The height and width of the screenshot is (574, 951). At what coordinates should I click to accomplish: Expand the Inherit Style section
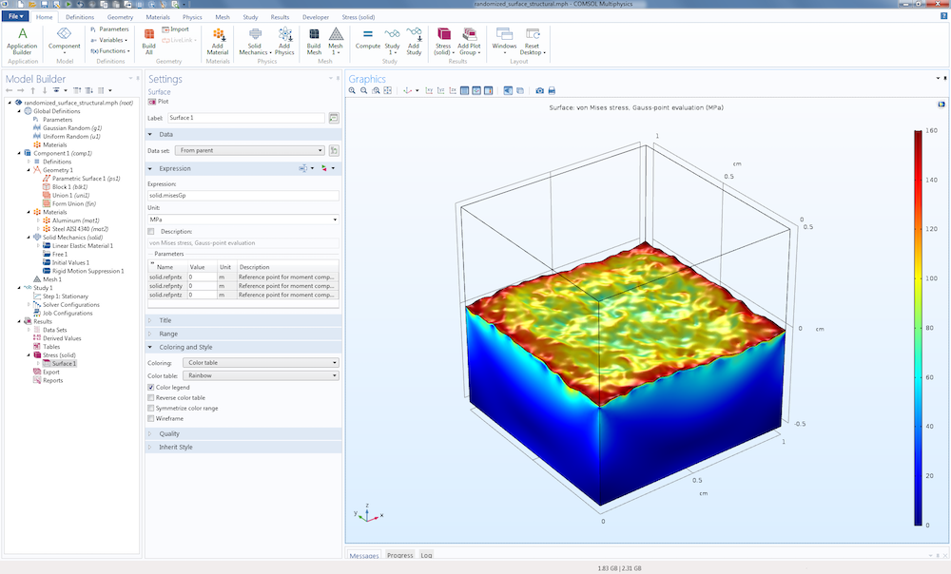pyautogui.click(x=243, y=447)
